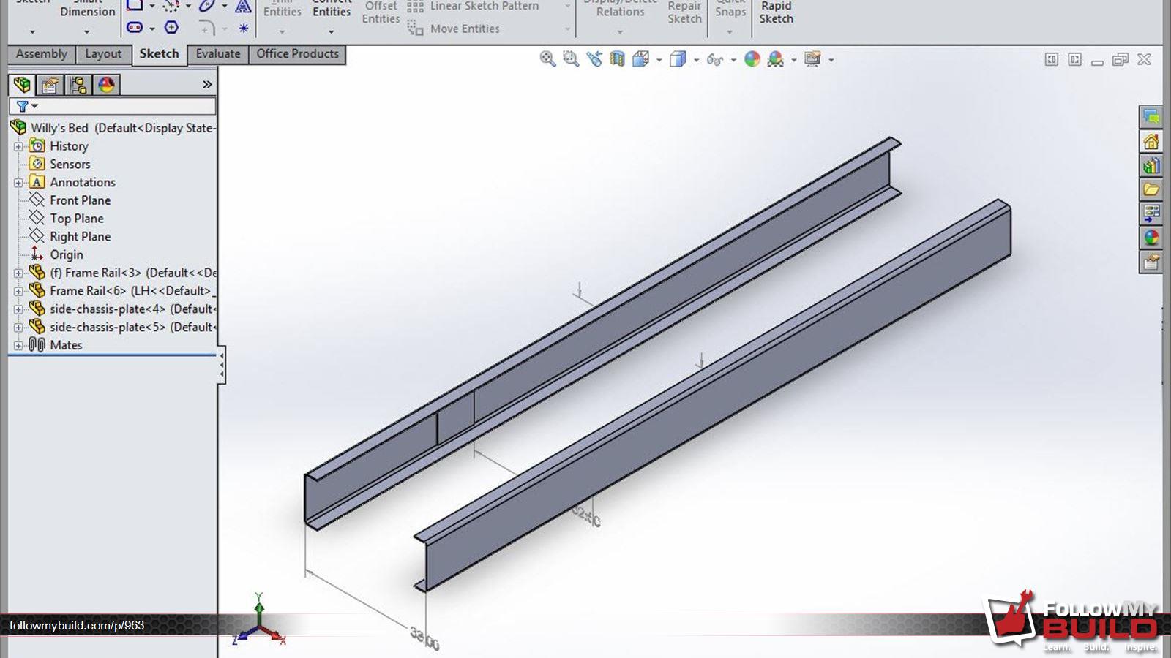Expand the side-chassis-plate<5> node
The height and width of the screenshot is (658, 1171).
click(18, 327)
